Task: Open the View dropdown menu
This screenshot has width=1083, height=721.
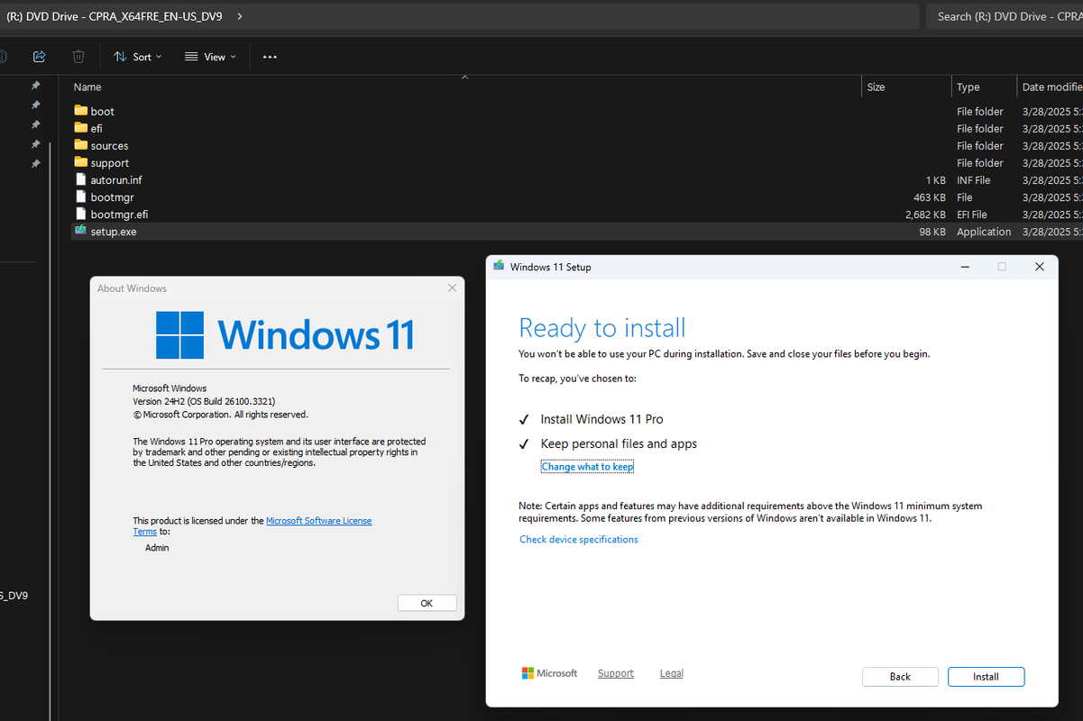Action: pos(210,57)
